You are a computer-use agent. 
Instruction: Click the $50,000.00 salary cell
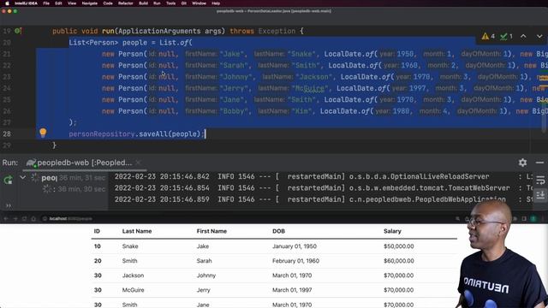point(398,246)
